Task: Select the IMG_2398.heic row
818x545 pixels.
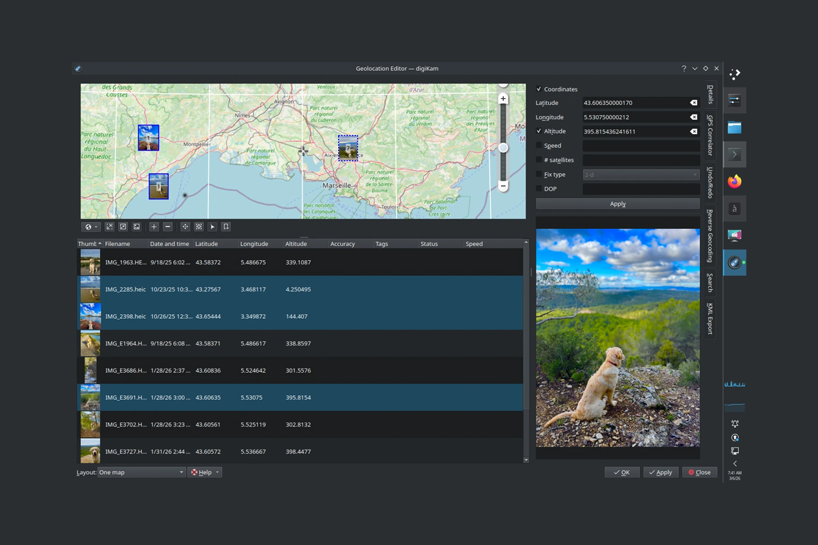Action: tap(300, 316)
